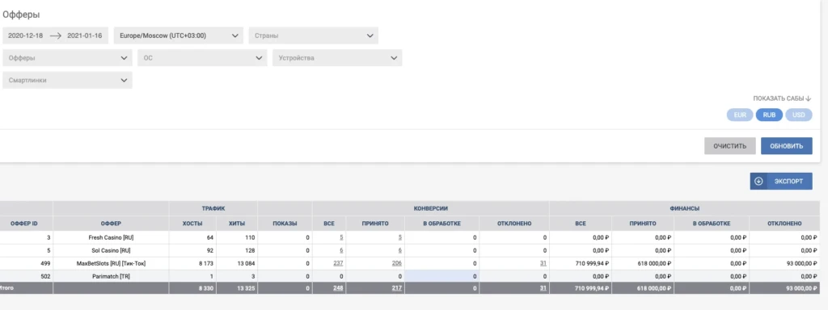The width and height of the screenshot is (828, 310).
Task: Toggle USD currency
Action: (x=798, y=115)
